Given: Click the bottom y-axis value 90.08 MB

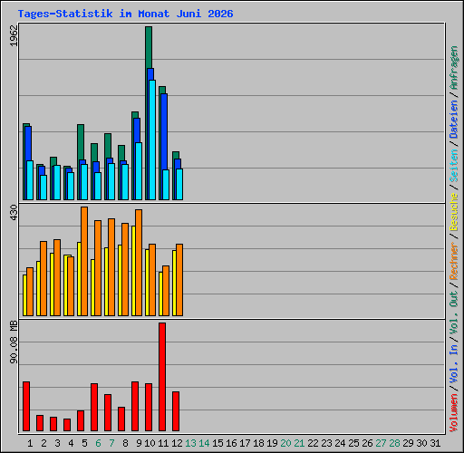Looking at the screenshot, I should click(14, 342).
